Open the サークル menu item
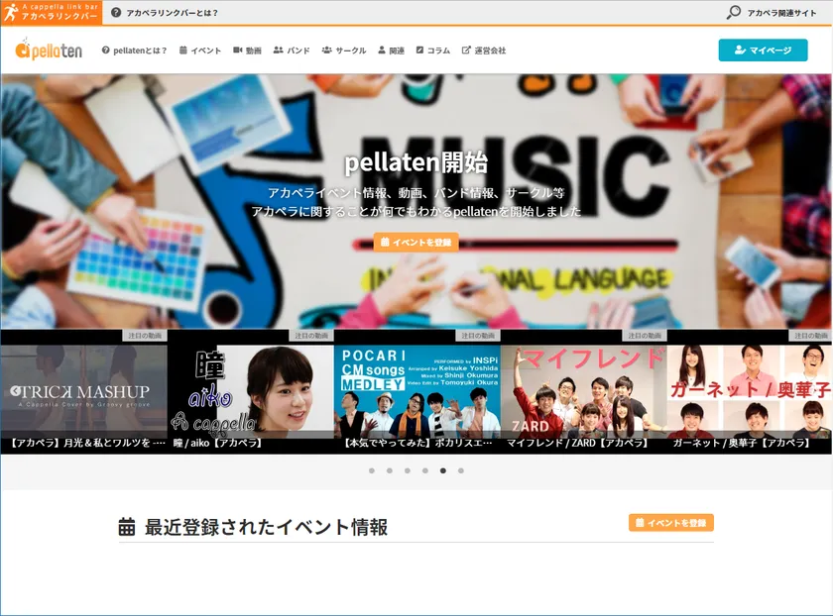 (x=344, y=51)
